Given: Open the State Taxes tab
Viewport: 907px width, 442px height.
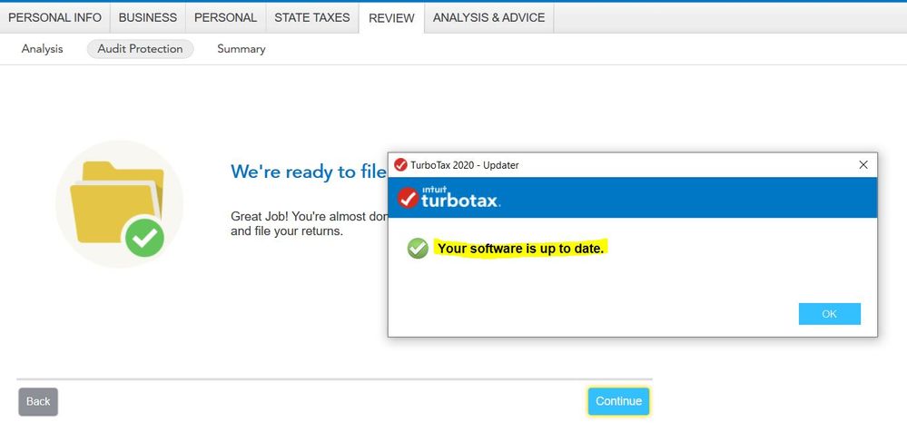Looking at the screenshot, I should 312,18.
